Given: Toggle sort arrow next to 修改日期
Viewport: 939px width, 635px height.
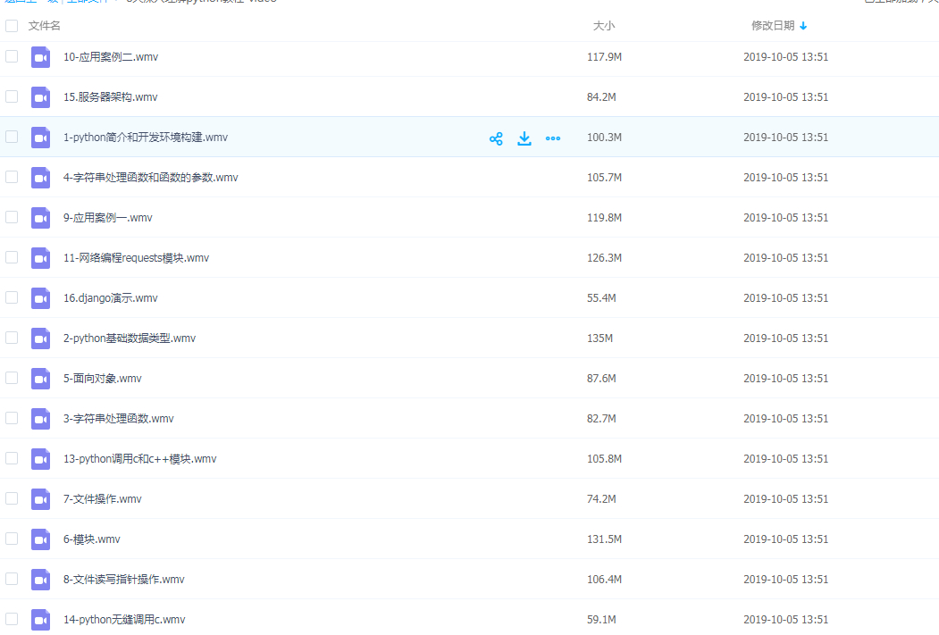Looking at the screenshot, I should [x=803, y=26].
